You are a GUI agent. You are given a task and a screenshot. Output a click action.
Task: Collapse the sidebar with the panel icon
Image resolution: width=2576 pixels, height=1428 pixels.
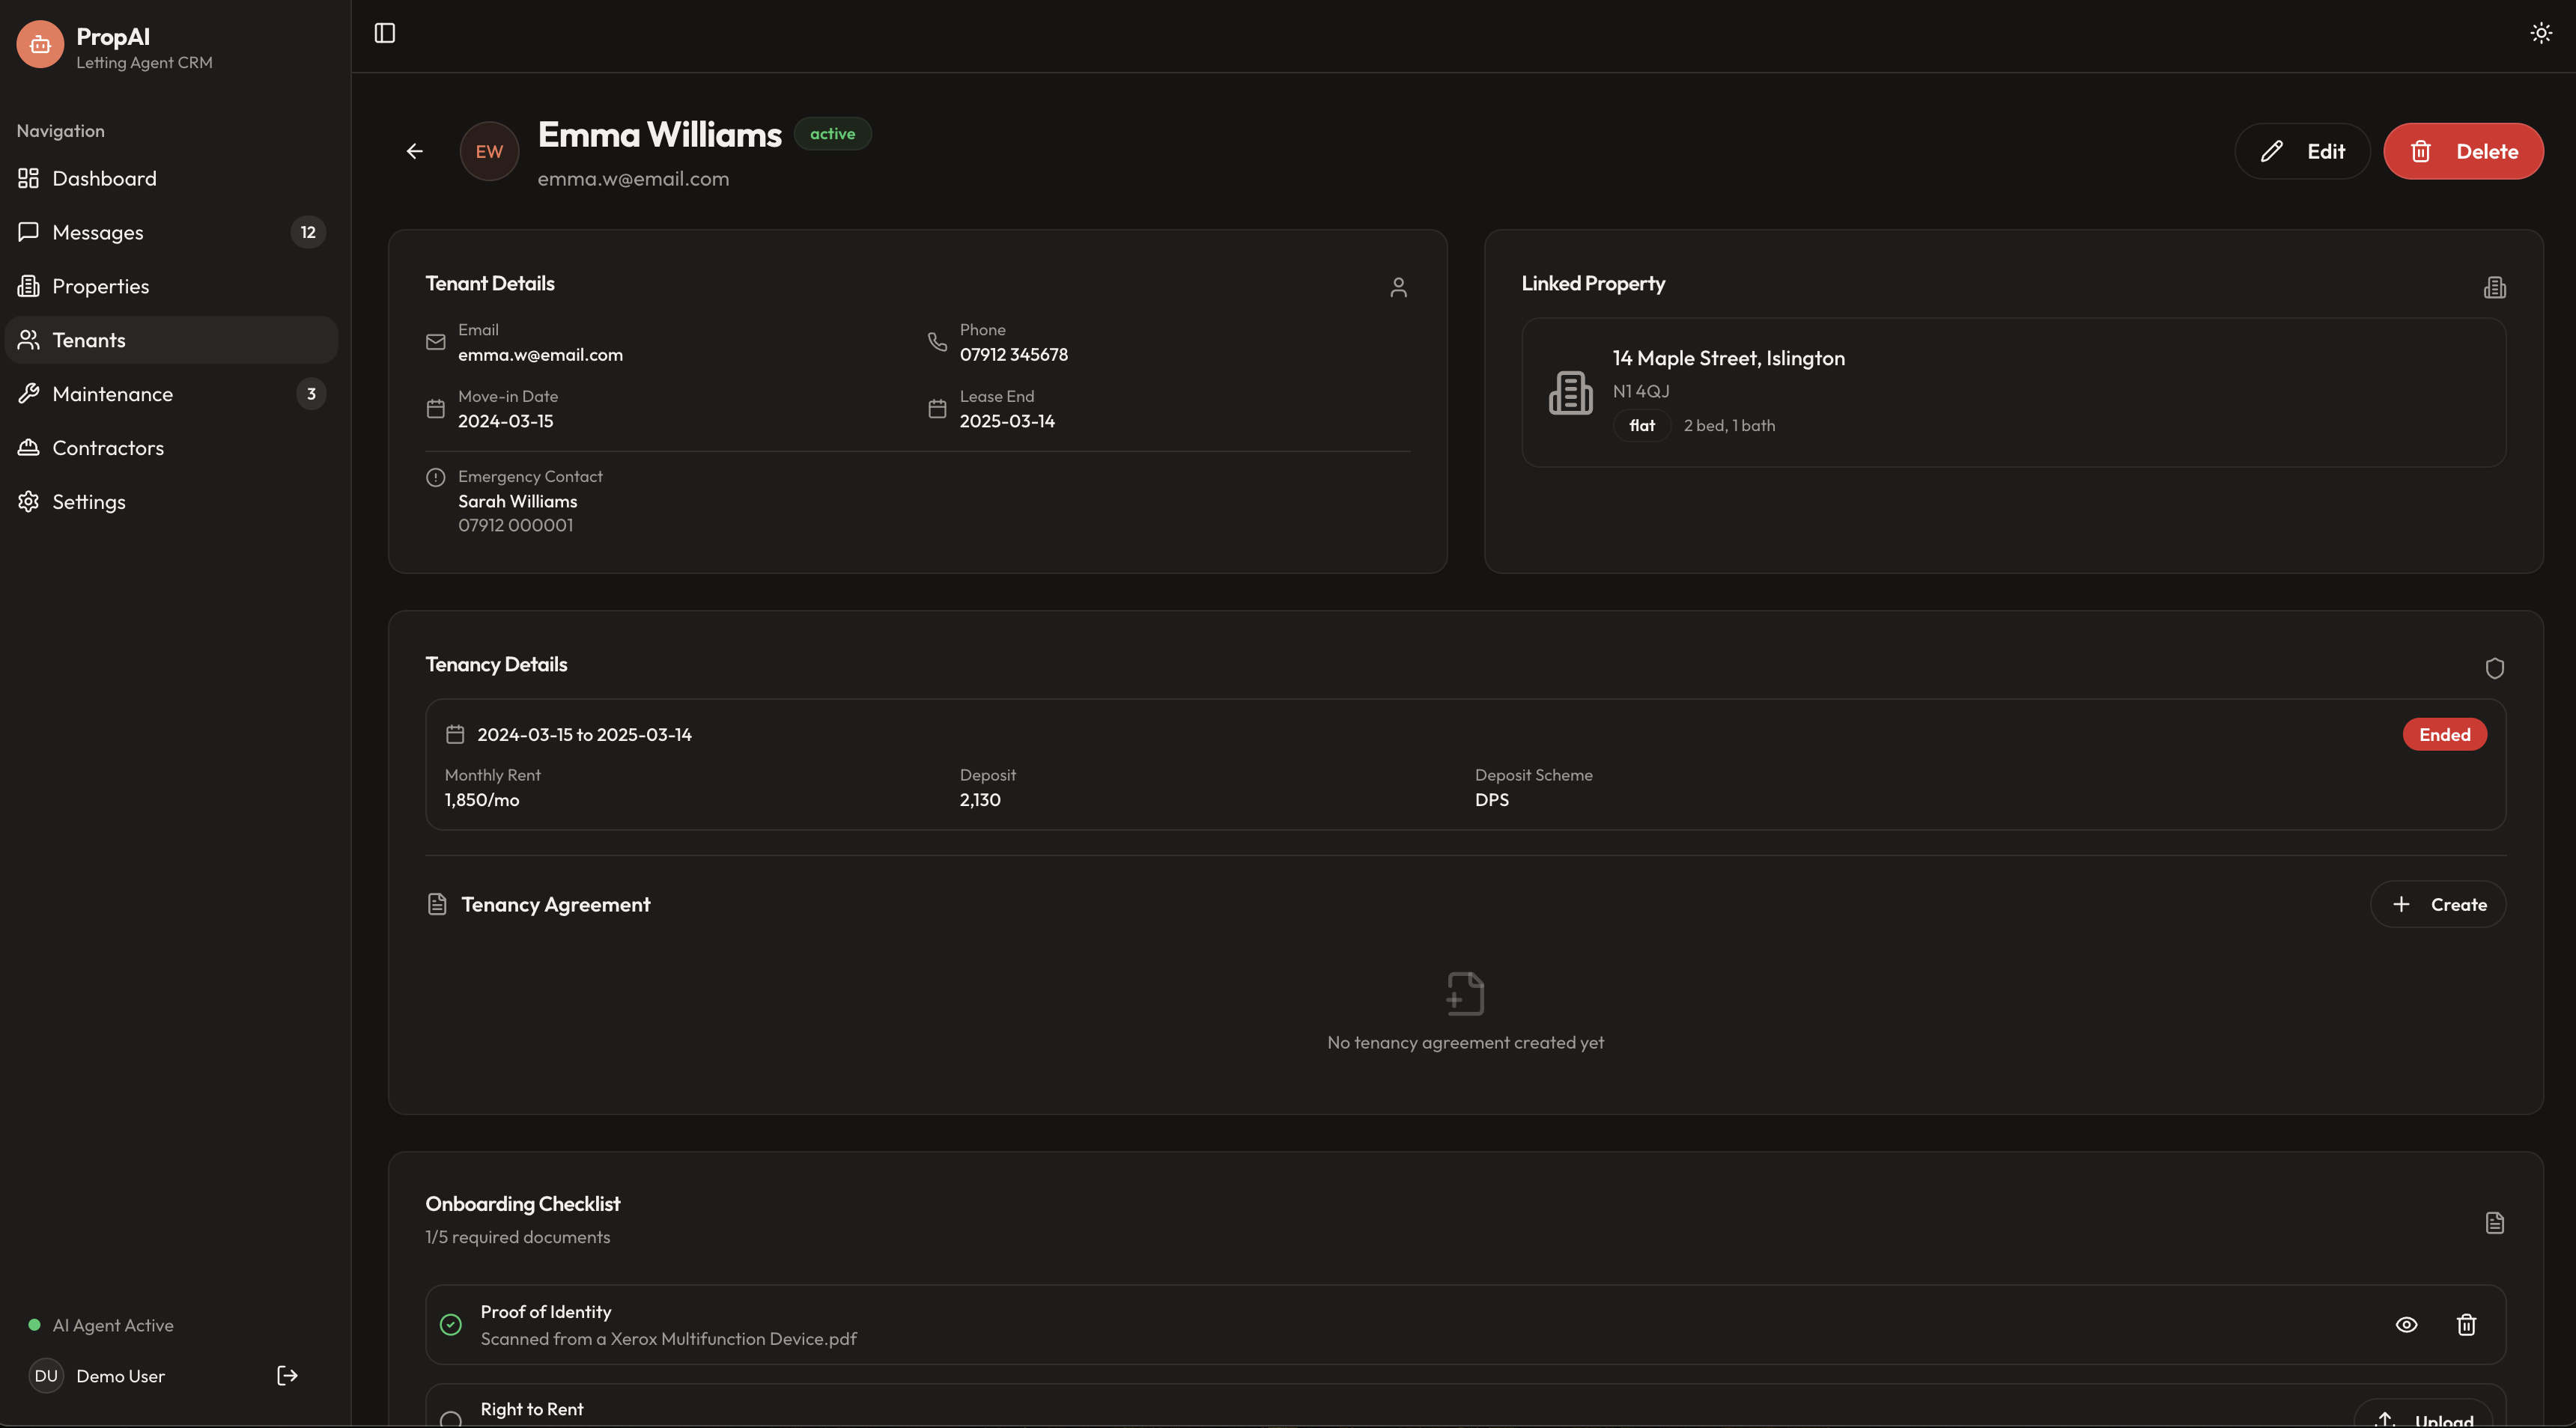(x=385, y=33)
